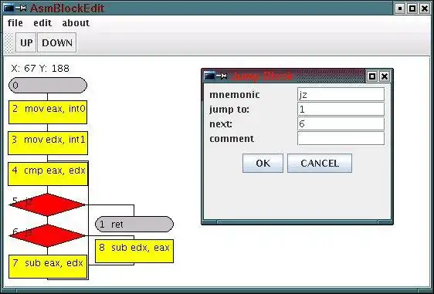Screen dimensions: 434x294
Task: Click AsmBlockEdit title bar pin icon
Action: [21, 8]
